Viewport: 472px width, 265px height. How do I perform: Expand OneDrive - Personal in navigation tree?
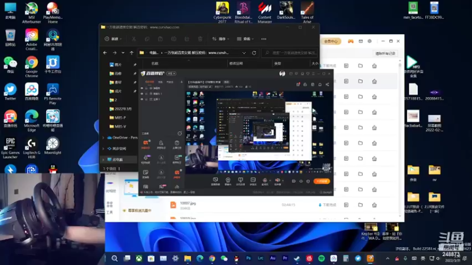(x=103, y=138)
